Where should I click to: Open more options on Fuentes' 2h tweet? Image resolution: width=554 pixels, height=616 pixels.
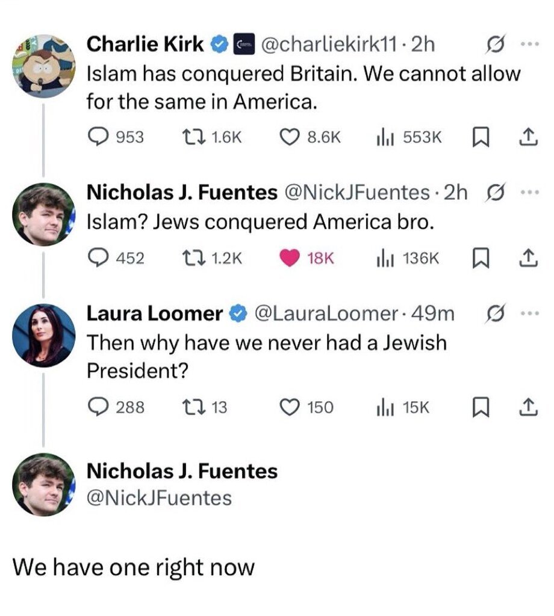pyautogui.click(x=529, y=192)
